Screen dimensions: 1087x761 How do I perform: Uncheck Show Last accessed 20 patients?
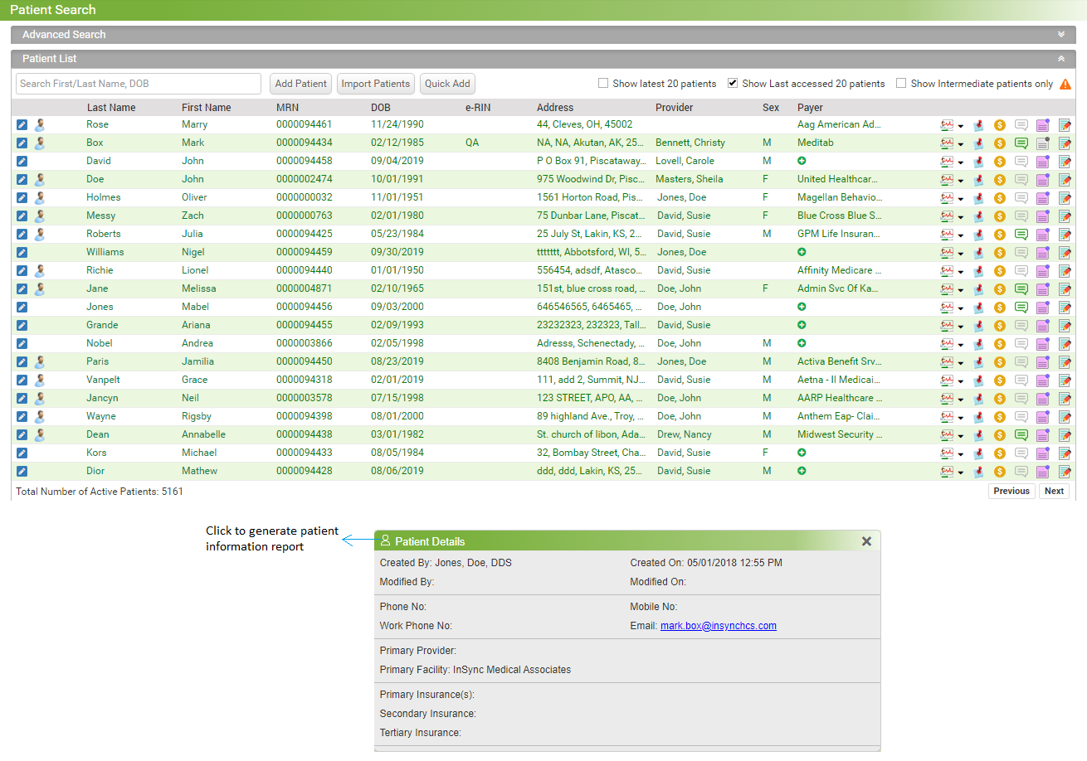(733, 83)
